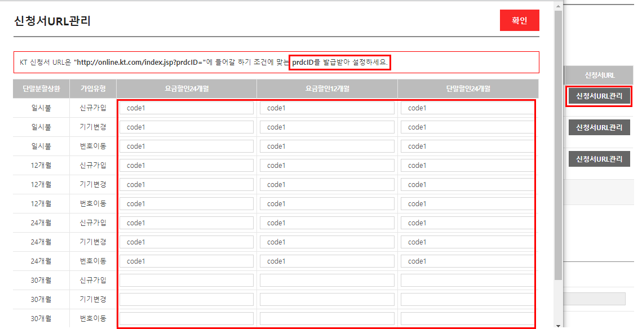
Task: Focus 12개월 신규가입 요금할인12개월 input field
Action: [x=327, y=166]
